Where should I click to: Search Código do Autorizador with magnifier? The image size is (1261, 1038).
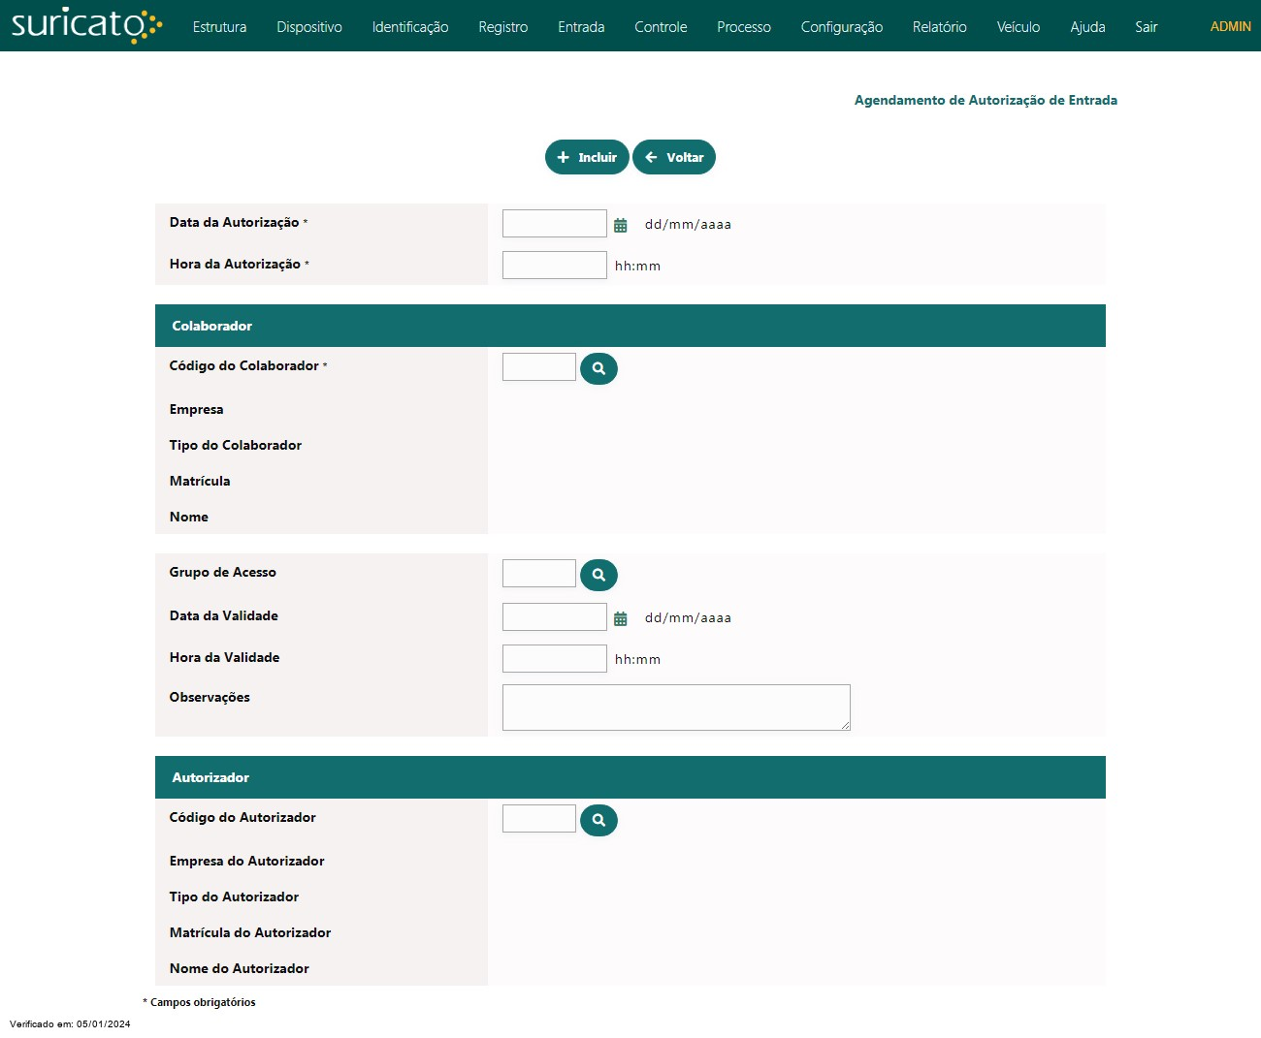(x=598, y=820)
